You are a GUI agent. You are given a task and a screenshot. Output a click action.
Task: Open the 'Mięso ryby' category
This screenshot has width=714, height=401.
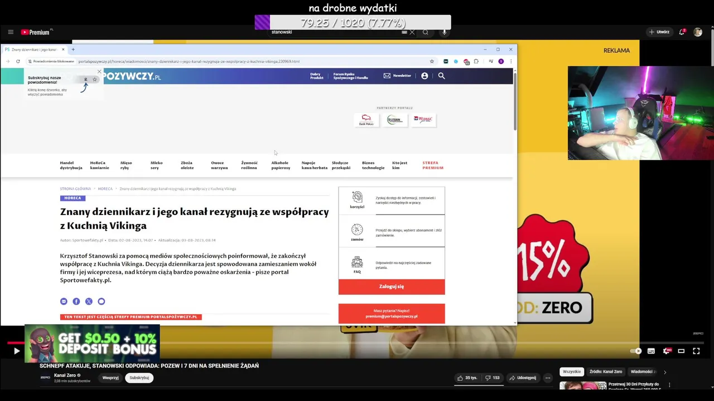[x=126, y=165]
